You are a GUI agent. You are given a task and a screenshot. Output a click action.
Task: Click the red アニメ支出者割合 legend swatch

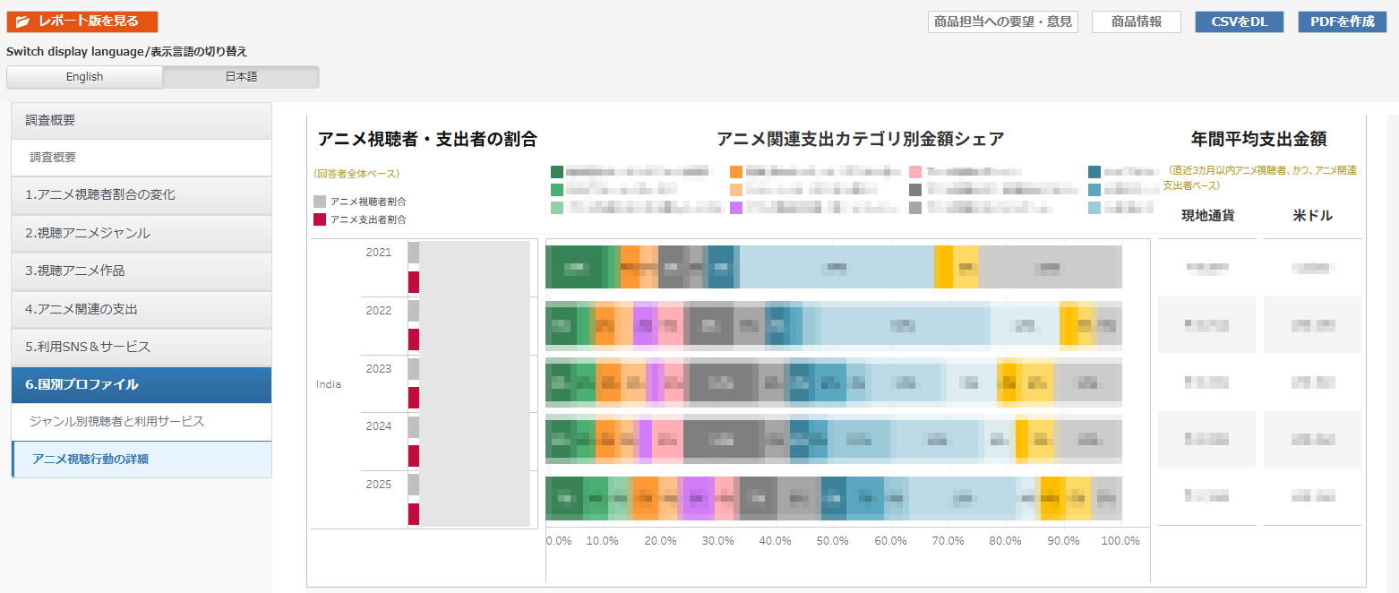pyautogui.click(x=320, y=219)
